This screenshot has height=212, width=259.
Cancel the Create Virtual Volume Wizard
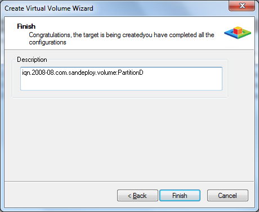pos(227,196)
